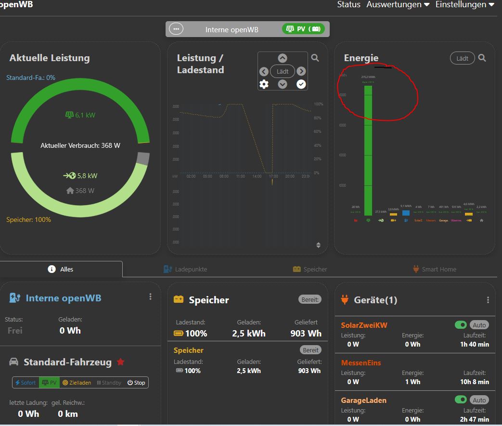Image resolution: width=502 pixels, height=426 pixels.
Task: Toggle the SolarZweiKW device switch
Action: click(x=461, y=325)
